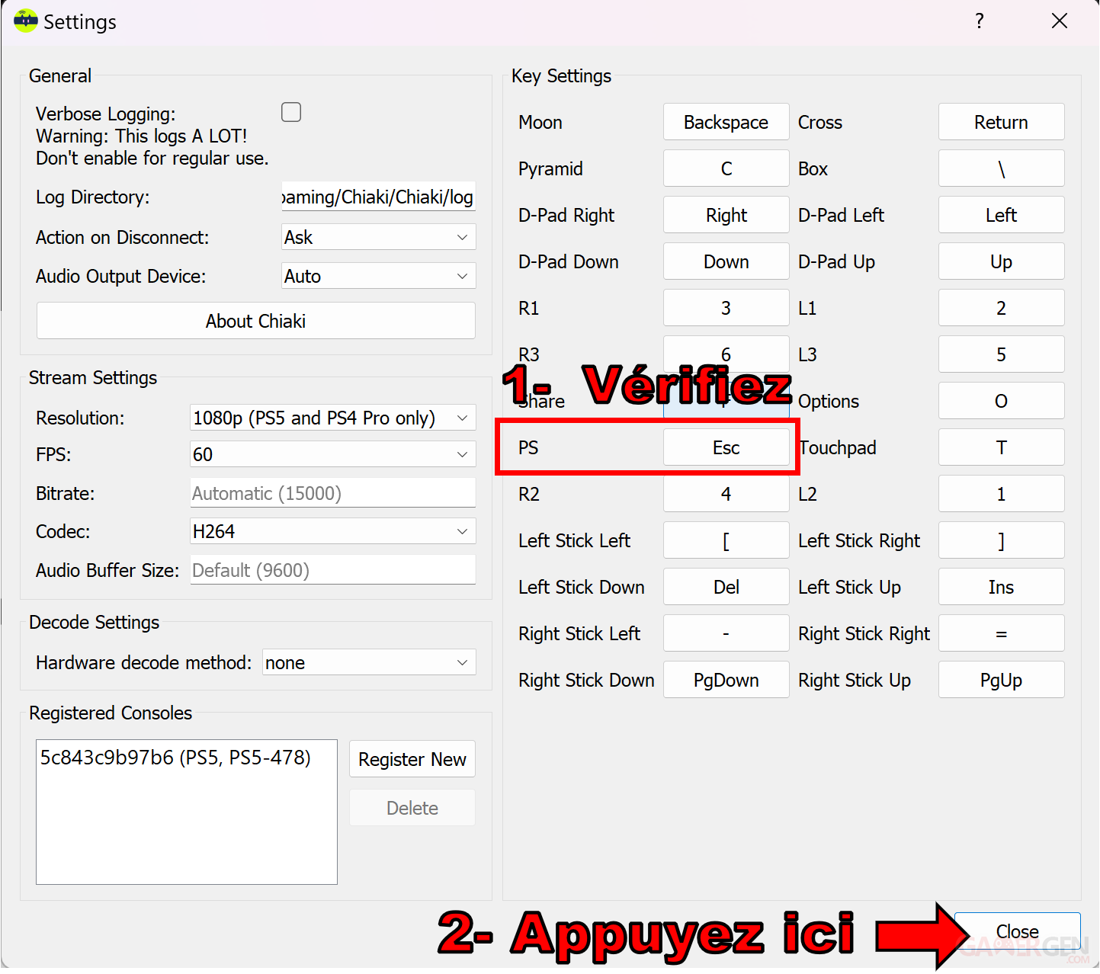Click the Audio Buffer Size field
1100x974 pixels.
[333, 570]
